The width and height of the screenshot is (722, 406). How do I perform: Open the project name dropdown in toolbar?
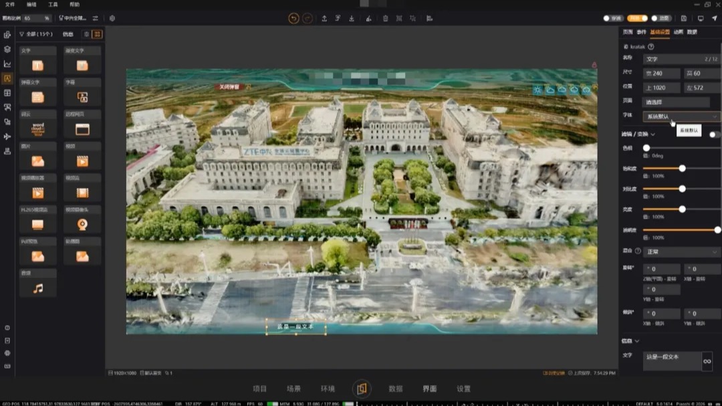(x=73, y=19)
